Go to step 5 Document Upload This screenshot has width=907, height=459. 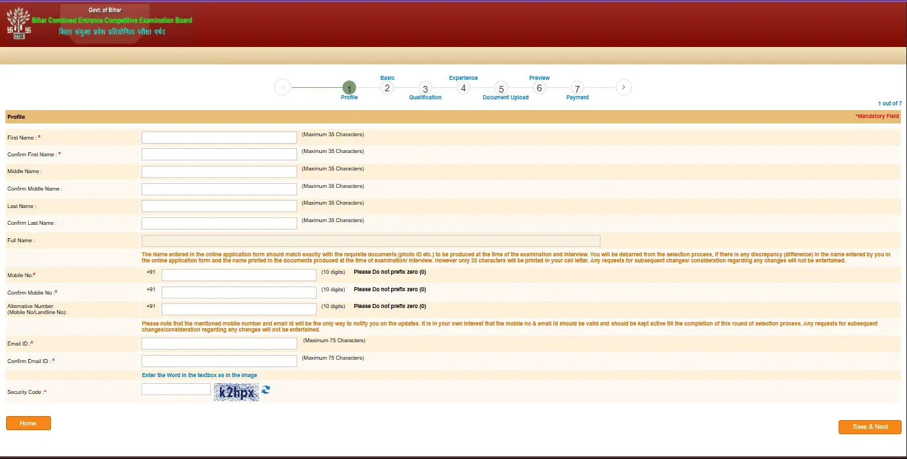point(501,88)
